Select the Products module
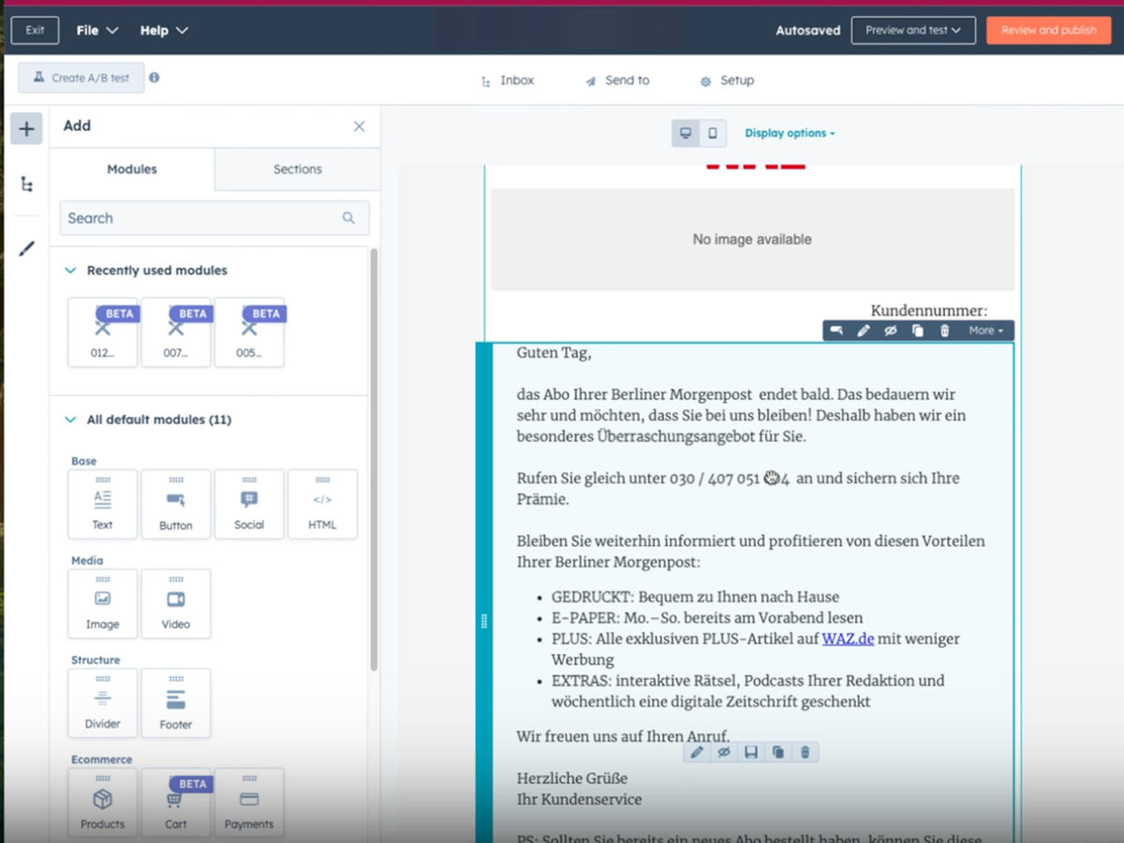The height and width of the screenshot is (843, 1124). tap(103, 803)
